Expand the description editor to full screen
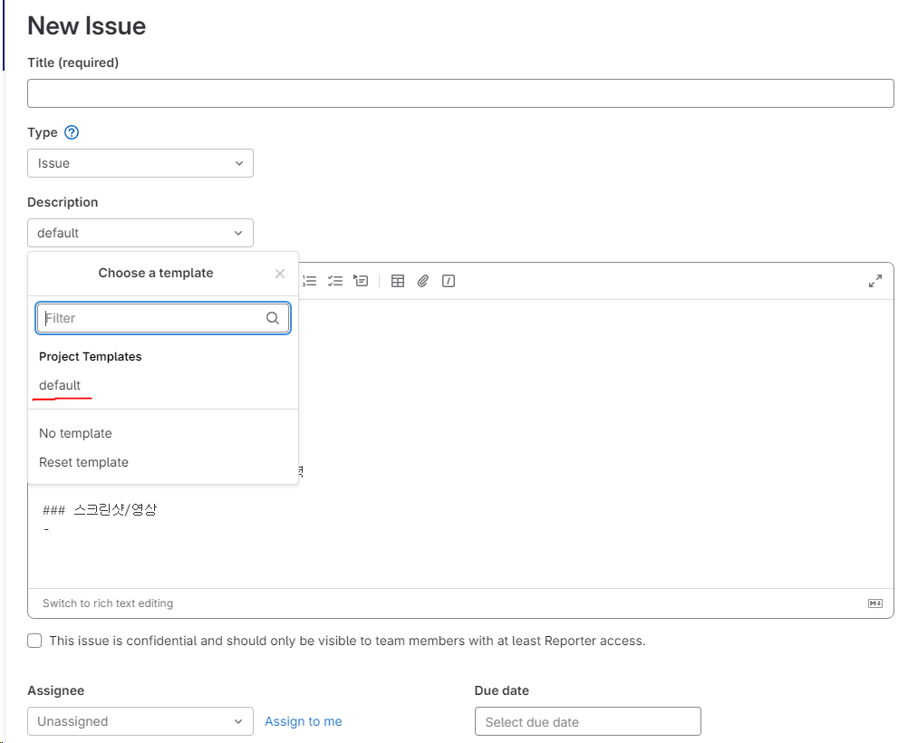The image size is (908, 743). 874,281
